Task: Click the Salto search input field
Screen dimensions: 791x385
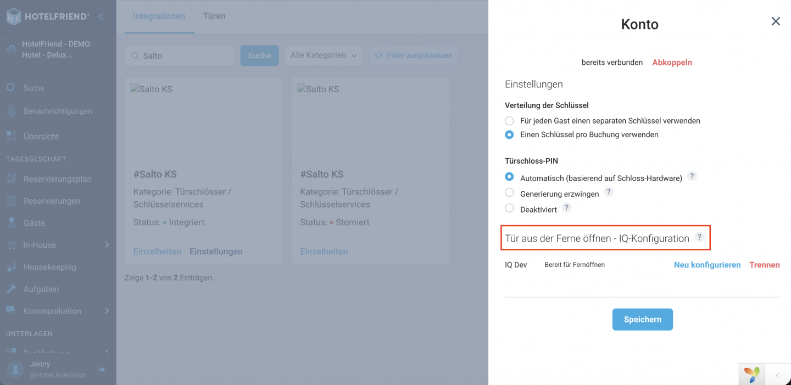Action: pos(180,55)
